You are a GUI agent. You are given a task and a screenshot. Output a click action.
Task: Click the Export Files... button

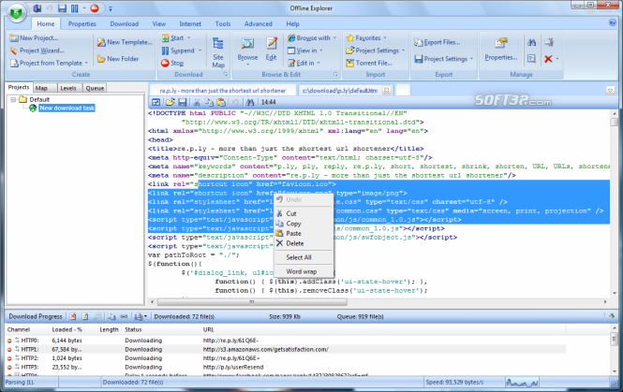[x=438, y=42]
